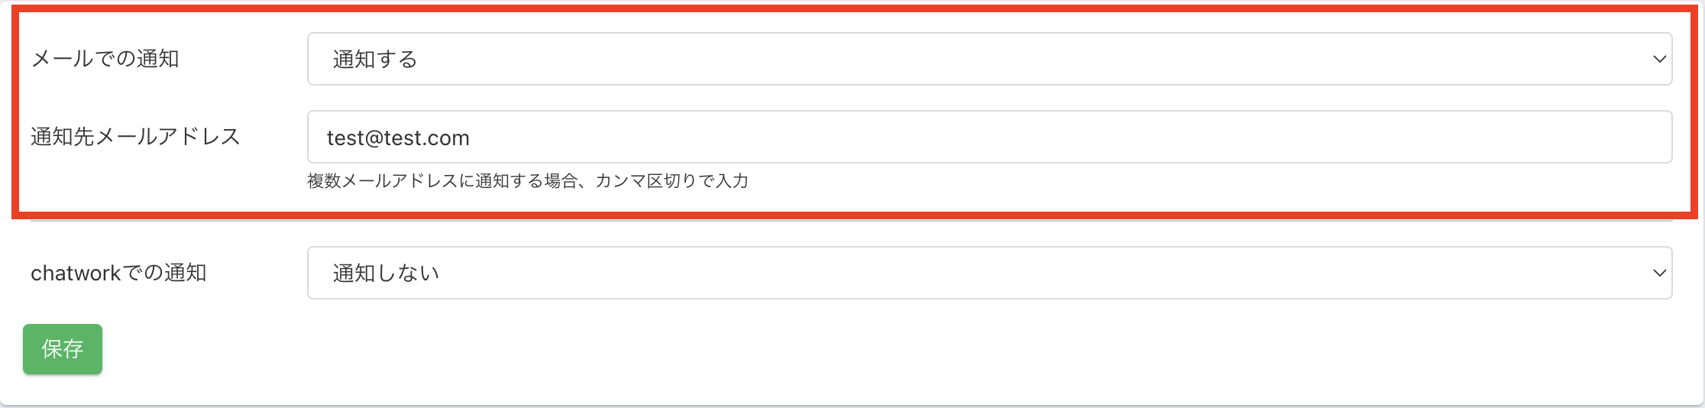The height and width of the screenshot is (408, 1705).
Task: Click the word chatwork in the bottom label
Action: pos(76,273)
